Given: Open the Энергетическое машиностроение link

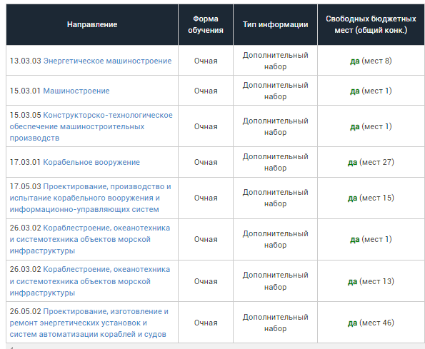Looking at the screenshot, I should pyautogui.click(x=107, y=61).
